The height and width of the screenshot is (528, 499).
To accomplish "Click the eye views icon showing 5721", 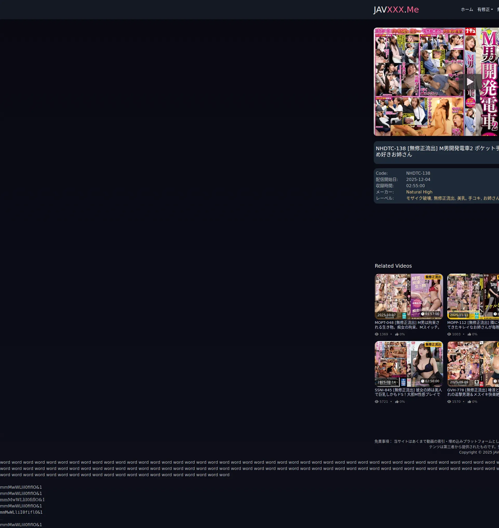I will coord(376,401).
